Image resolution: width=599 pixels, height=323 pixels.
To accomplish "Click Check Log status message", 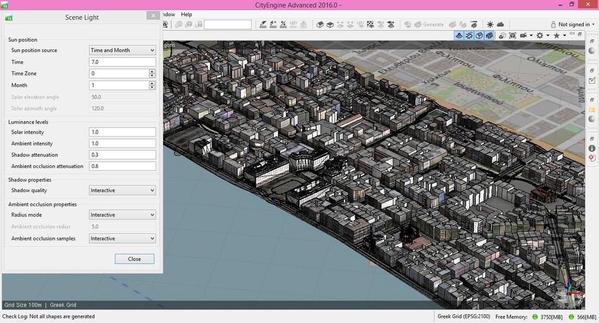I will (49, 317).
